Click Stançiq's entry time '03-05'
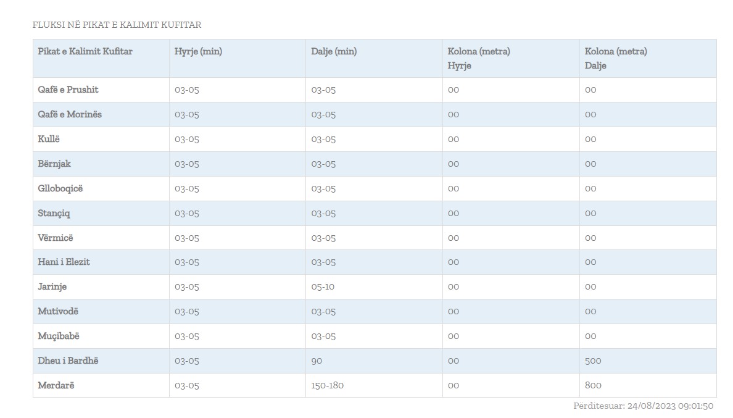This screenshot has width=733, height=418. (186, 214)
